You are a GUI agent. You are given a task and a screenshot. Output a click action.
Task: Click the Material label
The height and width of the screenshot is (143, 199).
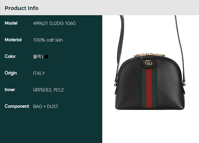(13, 40)
